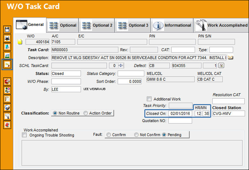This screenshot has height=170, width=249.
Task: Click the Sort Order field 0.0000
Action: (130, 81)
